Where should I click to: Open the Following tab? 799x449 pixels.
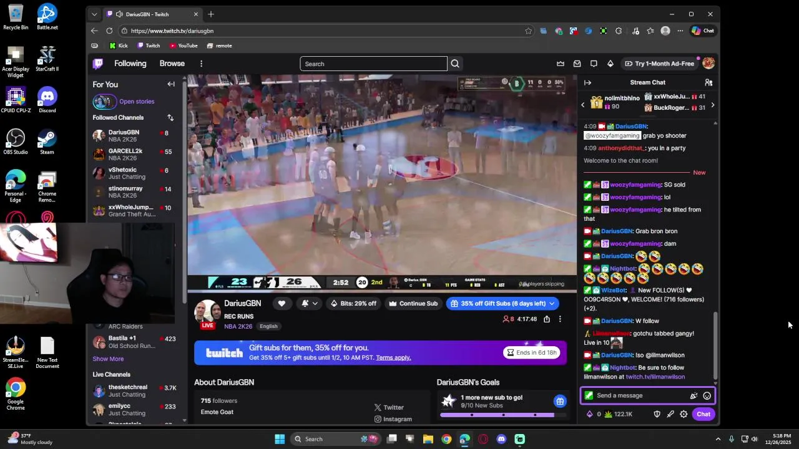click(130, 64)
